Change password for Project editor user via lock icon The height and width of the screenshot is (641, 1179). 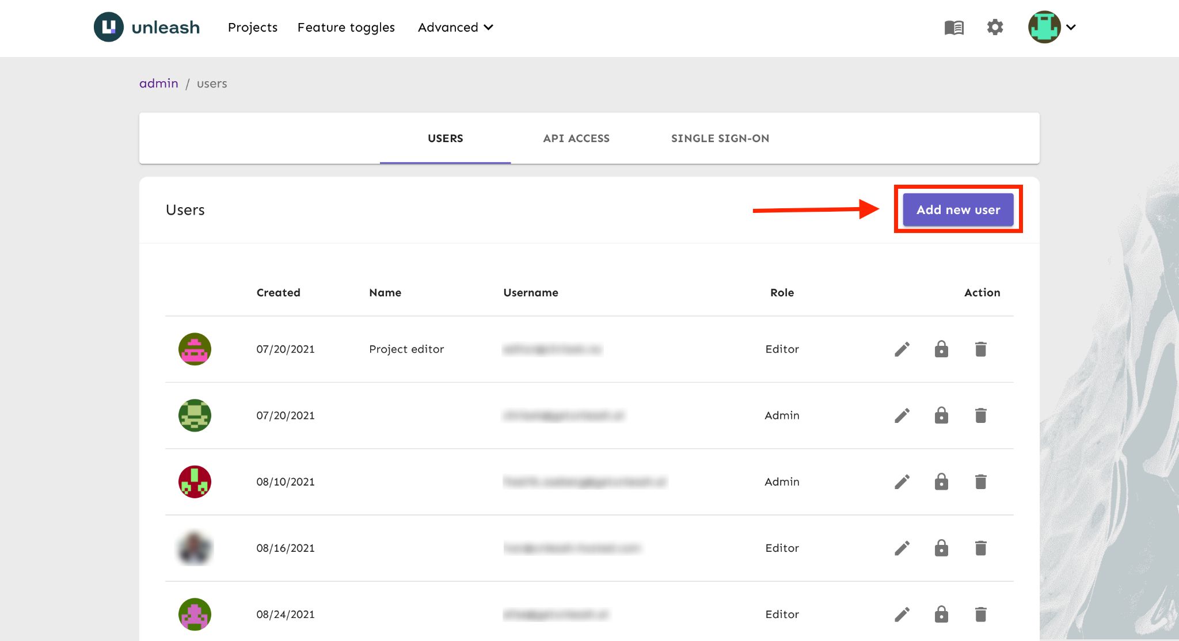[941, 349]
